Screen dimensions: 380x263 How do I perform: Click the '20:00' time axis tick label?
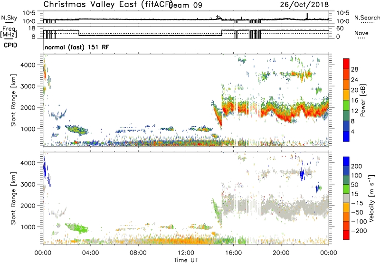(281, 253)
